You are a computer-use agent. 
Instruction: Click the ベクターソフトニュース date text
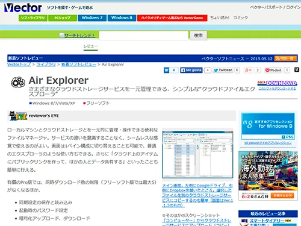point(237,58)
